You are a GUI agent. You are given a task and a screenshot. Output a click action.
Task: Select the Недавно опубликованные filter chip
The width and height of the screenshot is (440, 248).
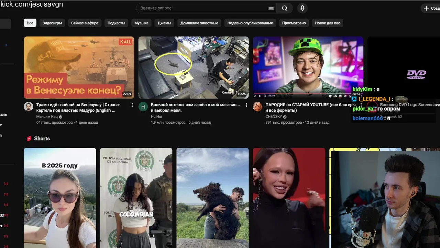pyautogui.click(x=250, y=23)
